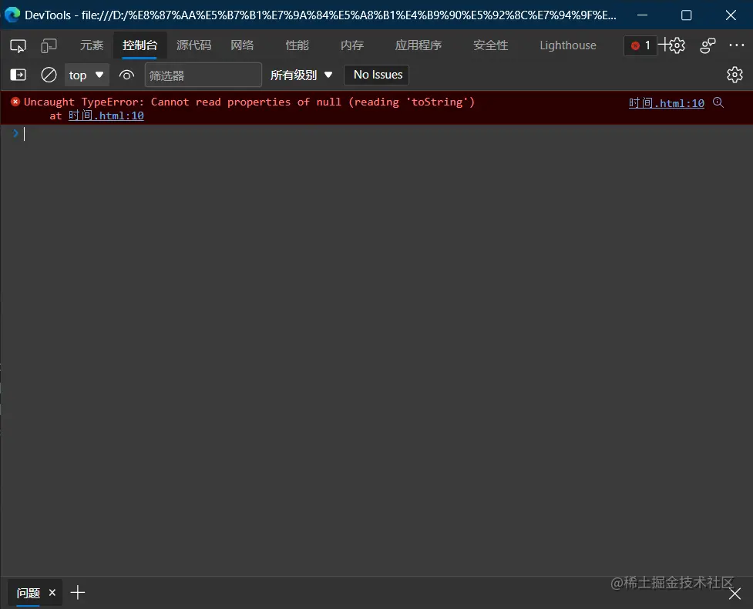Open the Lighthouse tab

click(567, 45)
